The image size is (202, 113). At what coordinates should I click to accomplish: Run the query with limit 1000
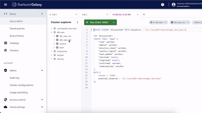tap(97, 22)
